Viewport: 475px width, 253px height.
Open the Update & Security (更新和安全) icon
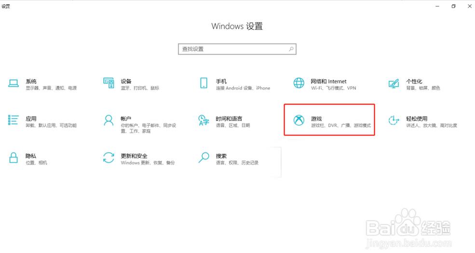[109, 158]
